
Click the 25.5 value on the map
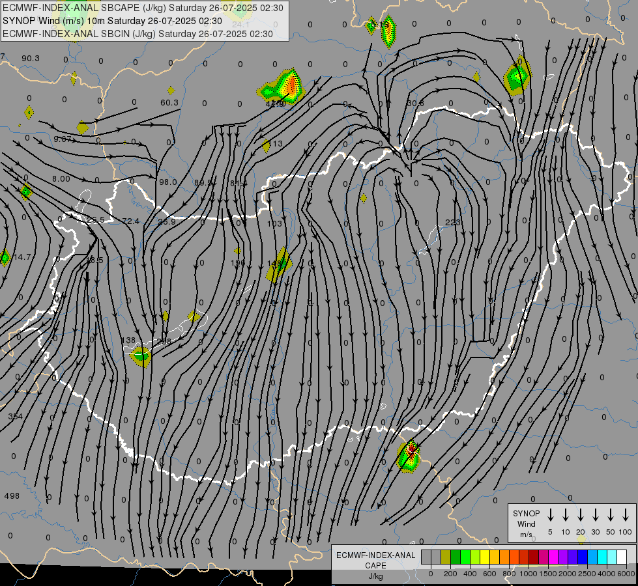click(96, 220)
